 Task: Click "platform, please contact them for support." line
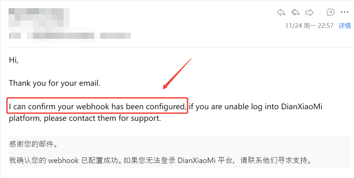[85, 118]
